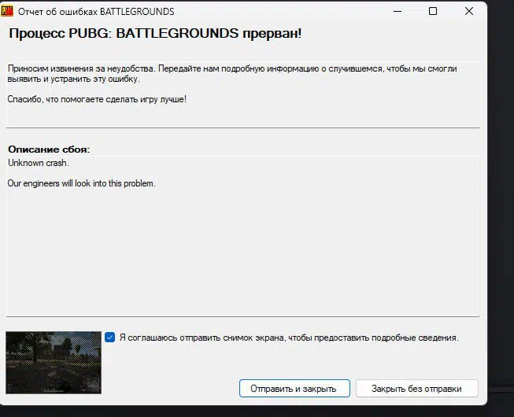Click the PUBG icon in title bar
This screenshot has width=514, height=417.
click(7, 12)
